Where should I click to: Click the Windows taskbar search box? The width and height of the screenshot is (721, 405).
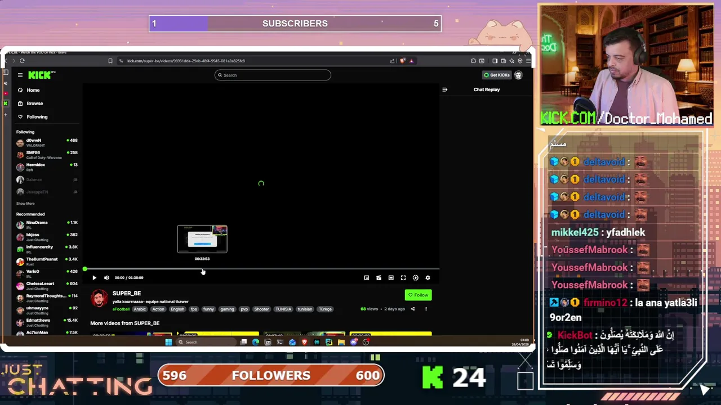pyautogui.click(x=206, y=342)
